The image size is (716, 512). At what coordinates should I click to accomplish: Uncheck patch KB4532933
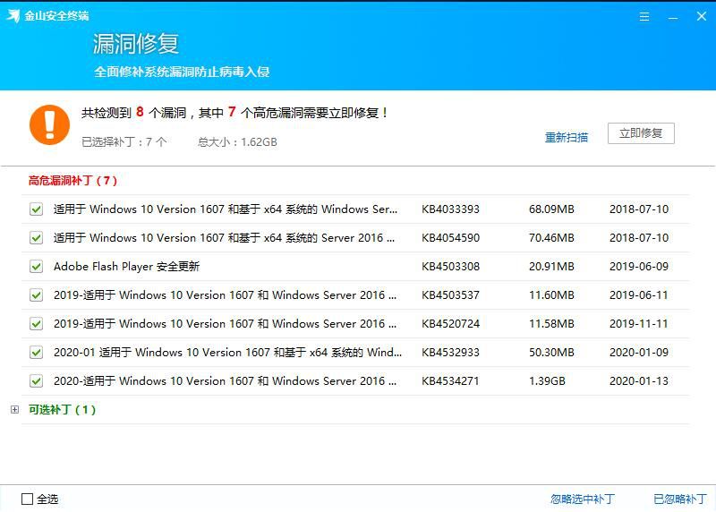click(x=36, y=353)
